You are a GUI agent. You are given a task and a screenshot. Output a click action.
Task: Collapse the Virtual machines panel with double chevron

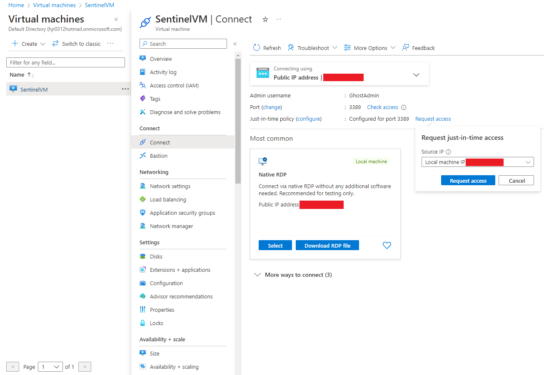[116, 19]
